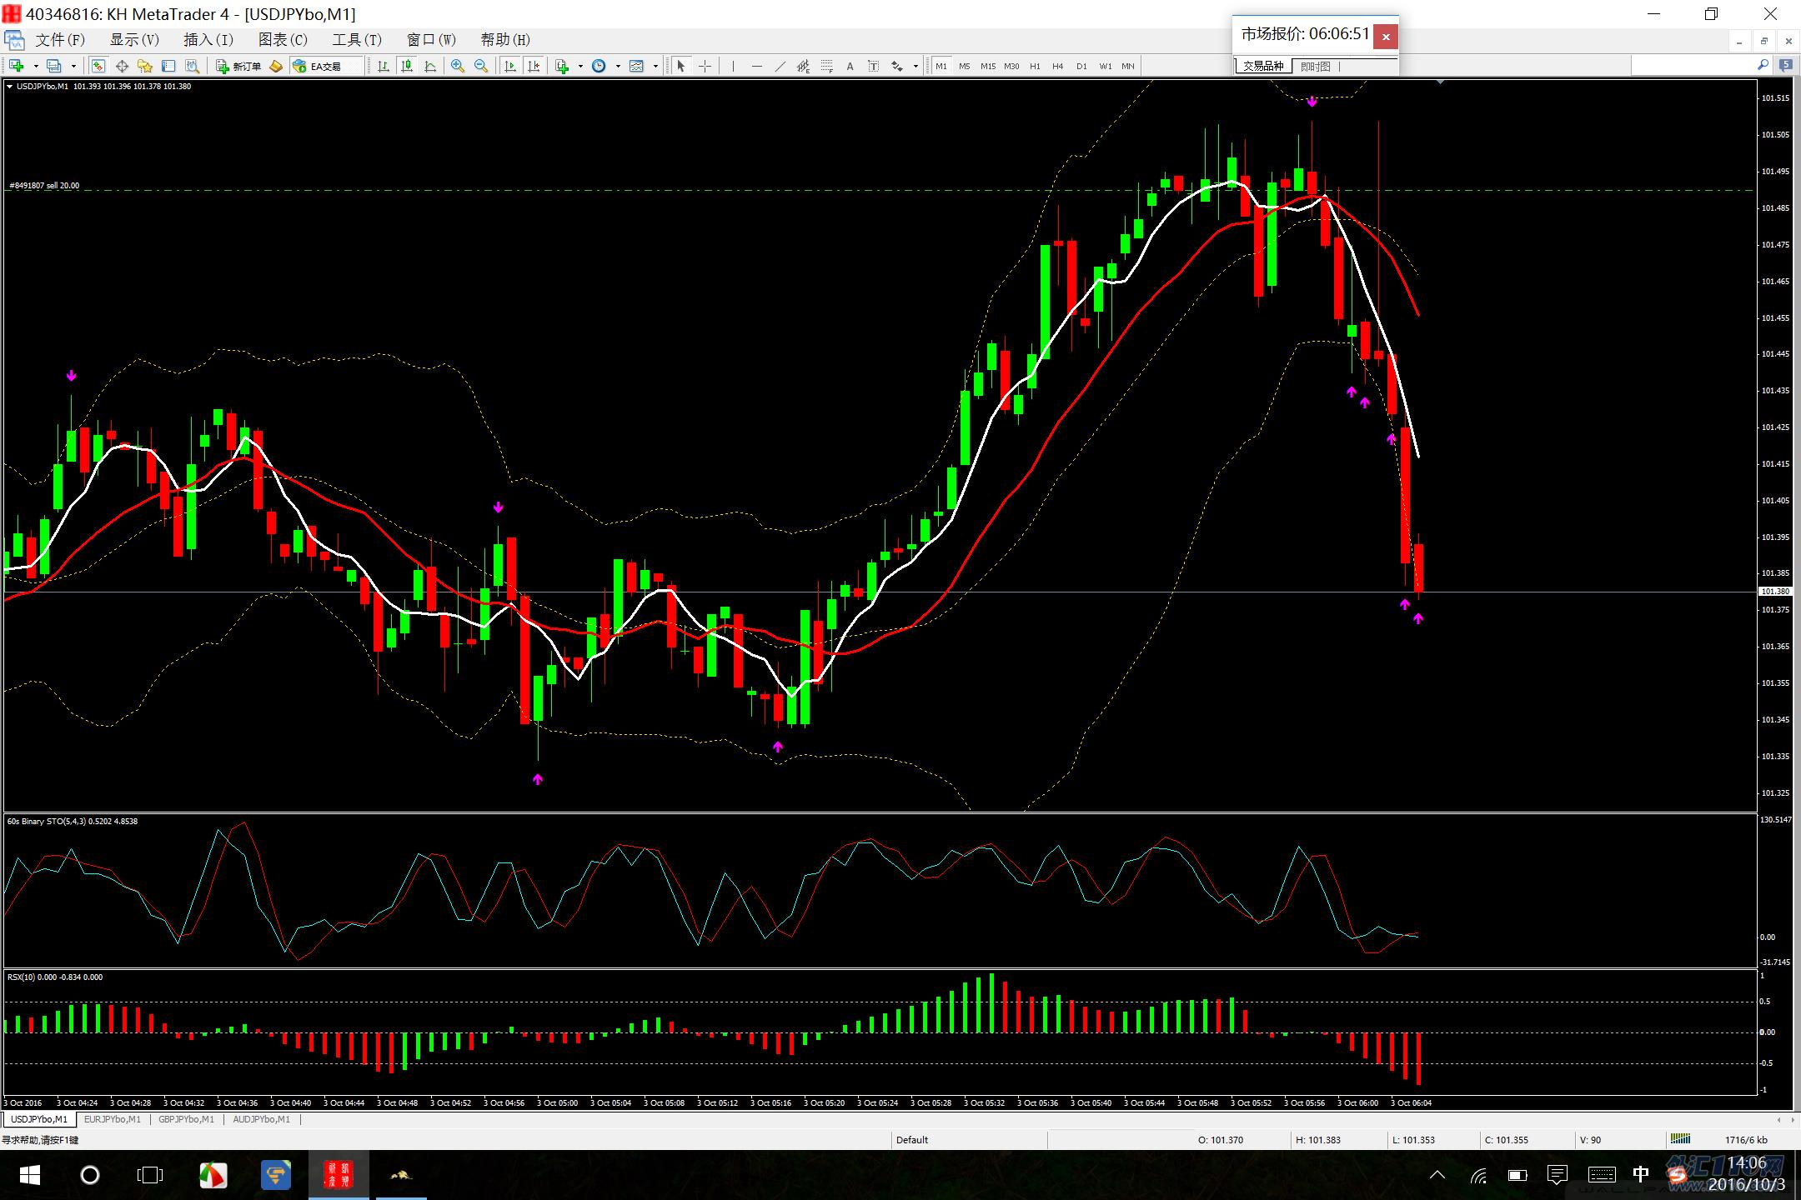Expand the indicators list dropdown arrow
1801x1200 pixels.
coord(580,66)
